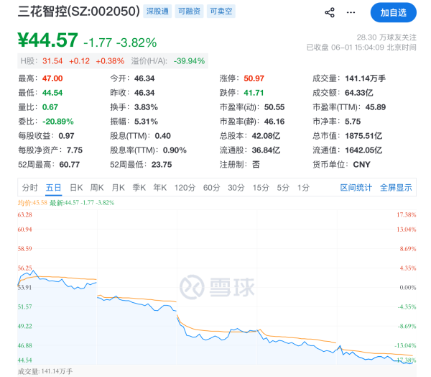Viewport: 431px width, 377px height.
Task: Click the 股息(TTM) value 0.40
Action: point(163,136)
